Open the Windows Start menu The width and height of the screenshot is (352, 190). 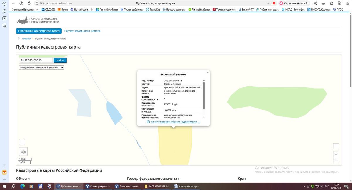point(4,186)
